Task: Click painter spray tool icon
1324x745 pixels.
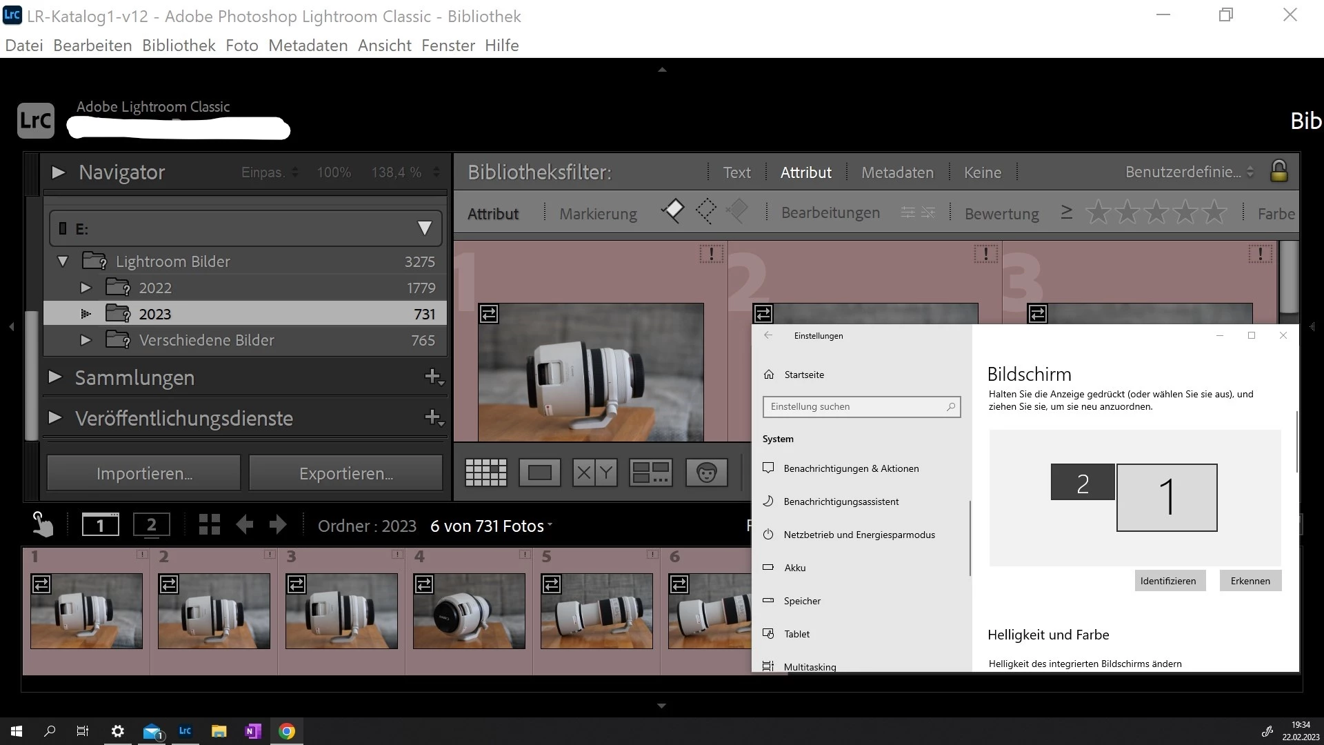Action: tap(43, 525)
